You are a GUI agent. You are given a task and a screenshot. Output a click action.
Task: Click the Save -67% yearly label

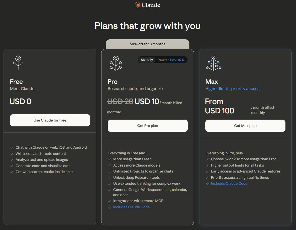pyautogui.click(x=177, y=60)
